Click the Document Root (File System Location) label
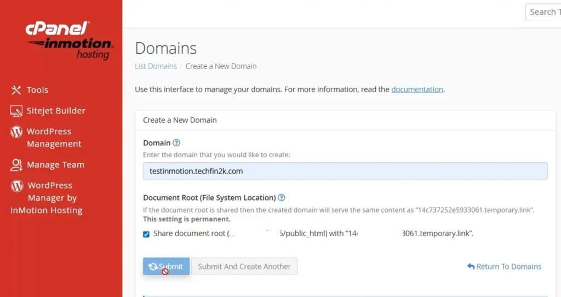 click(x=209, y=197)
